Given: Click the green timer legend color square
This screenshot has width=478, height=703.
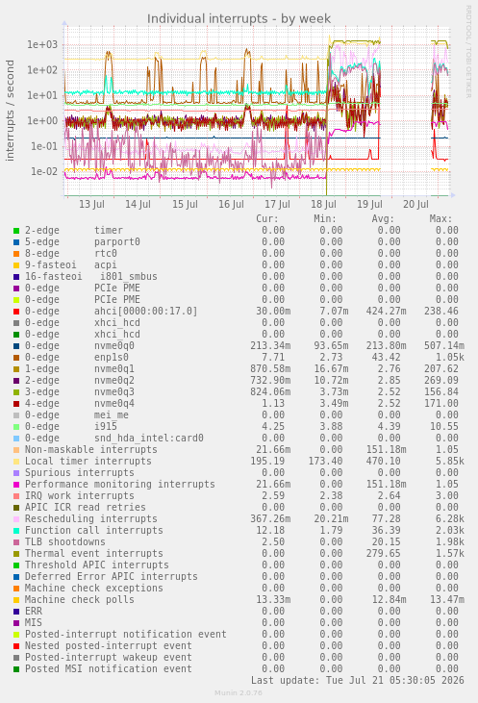Looking at the screenshot, I should click(x=16, y=231).
